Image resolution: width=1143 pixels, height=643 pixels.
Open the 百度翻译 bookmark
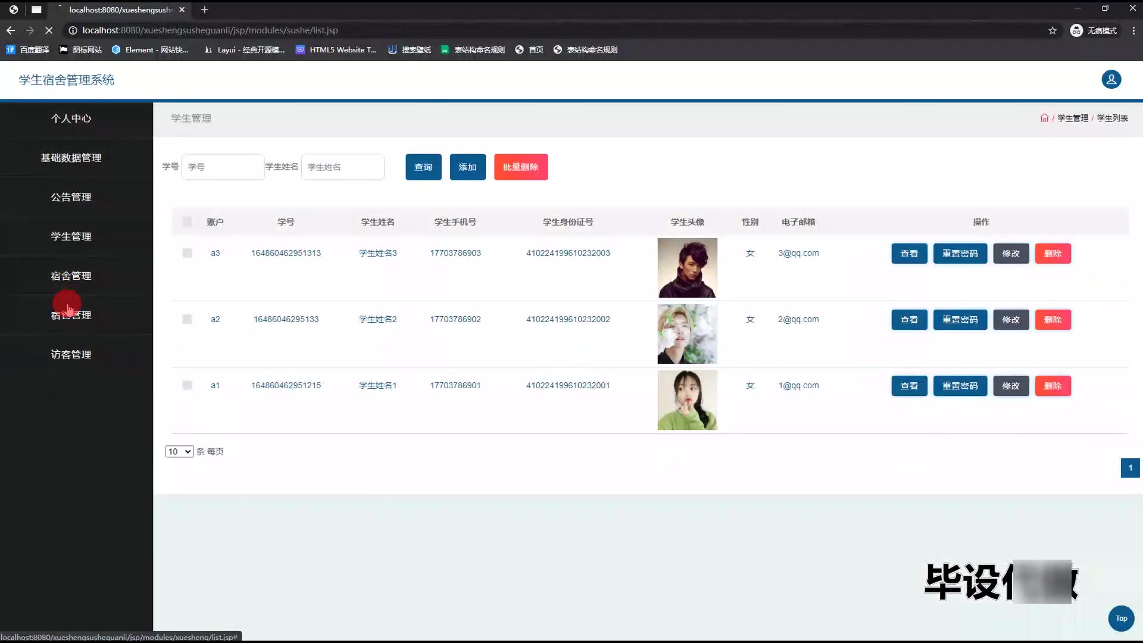[x=27, y=50]
